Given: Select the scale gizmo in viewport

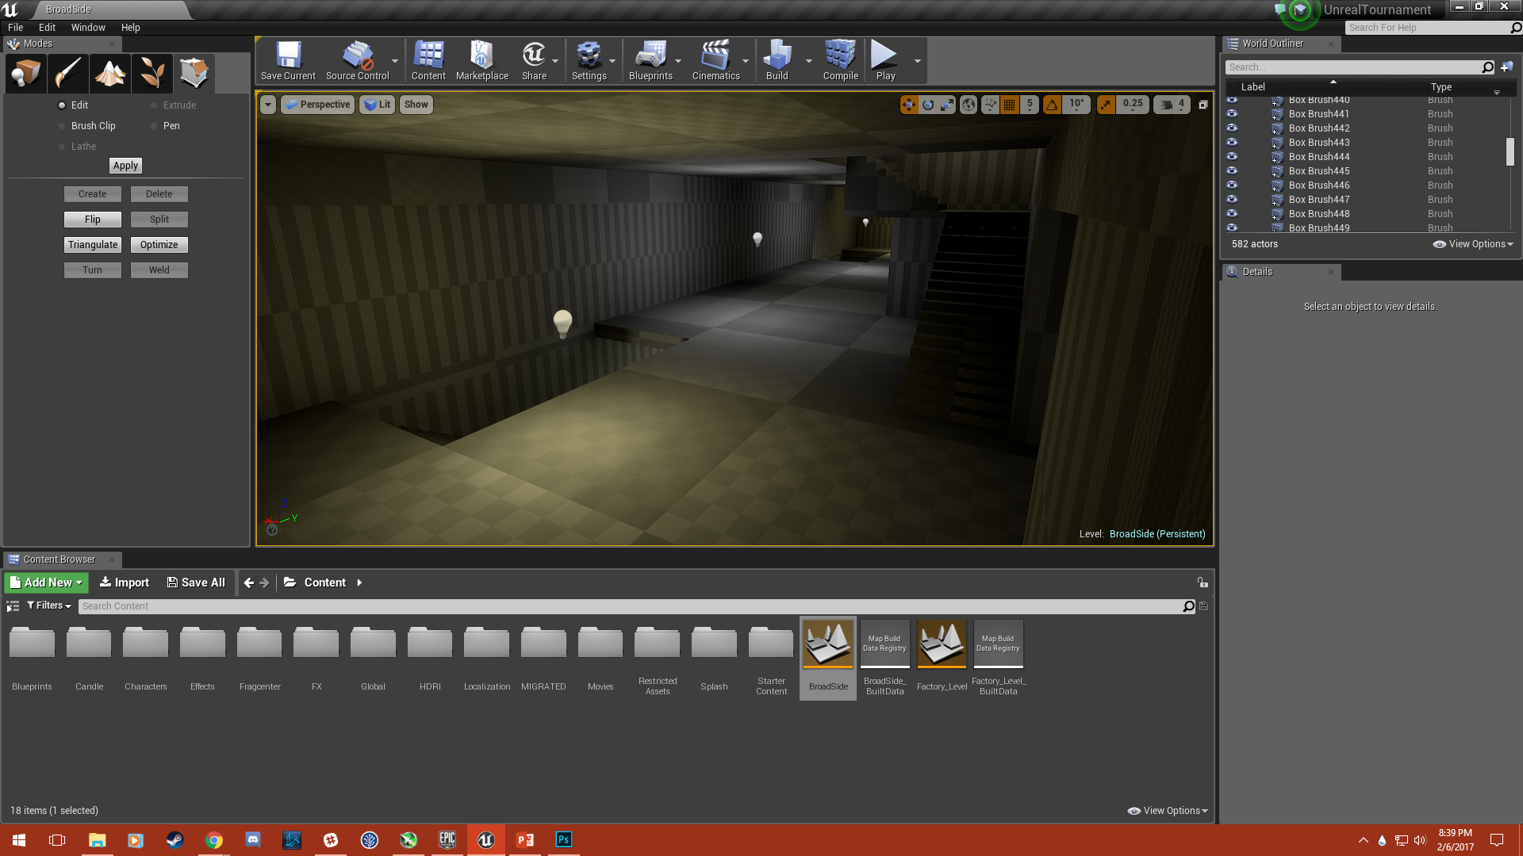Looking at the screenshot, I should (947, 104).
